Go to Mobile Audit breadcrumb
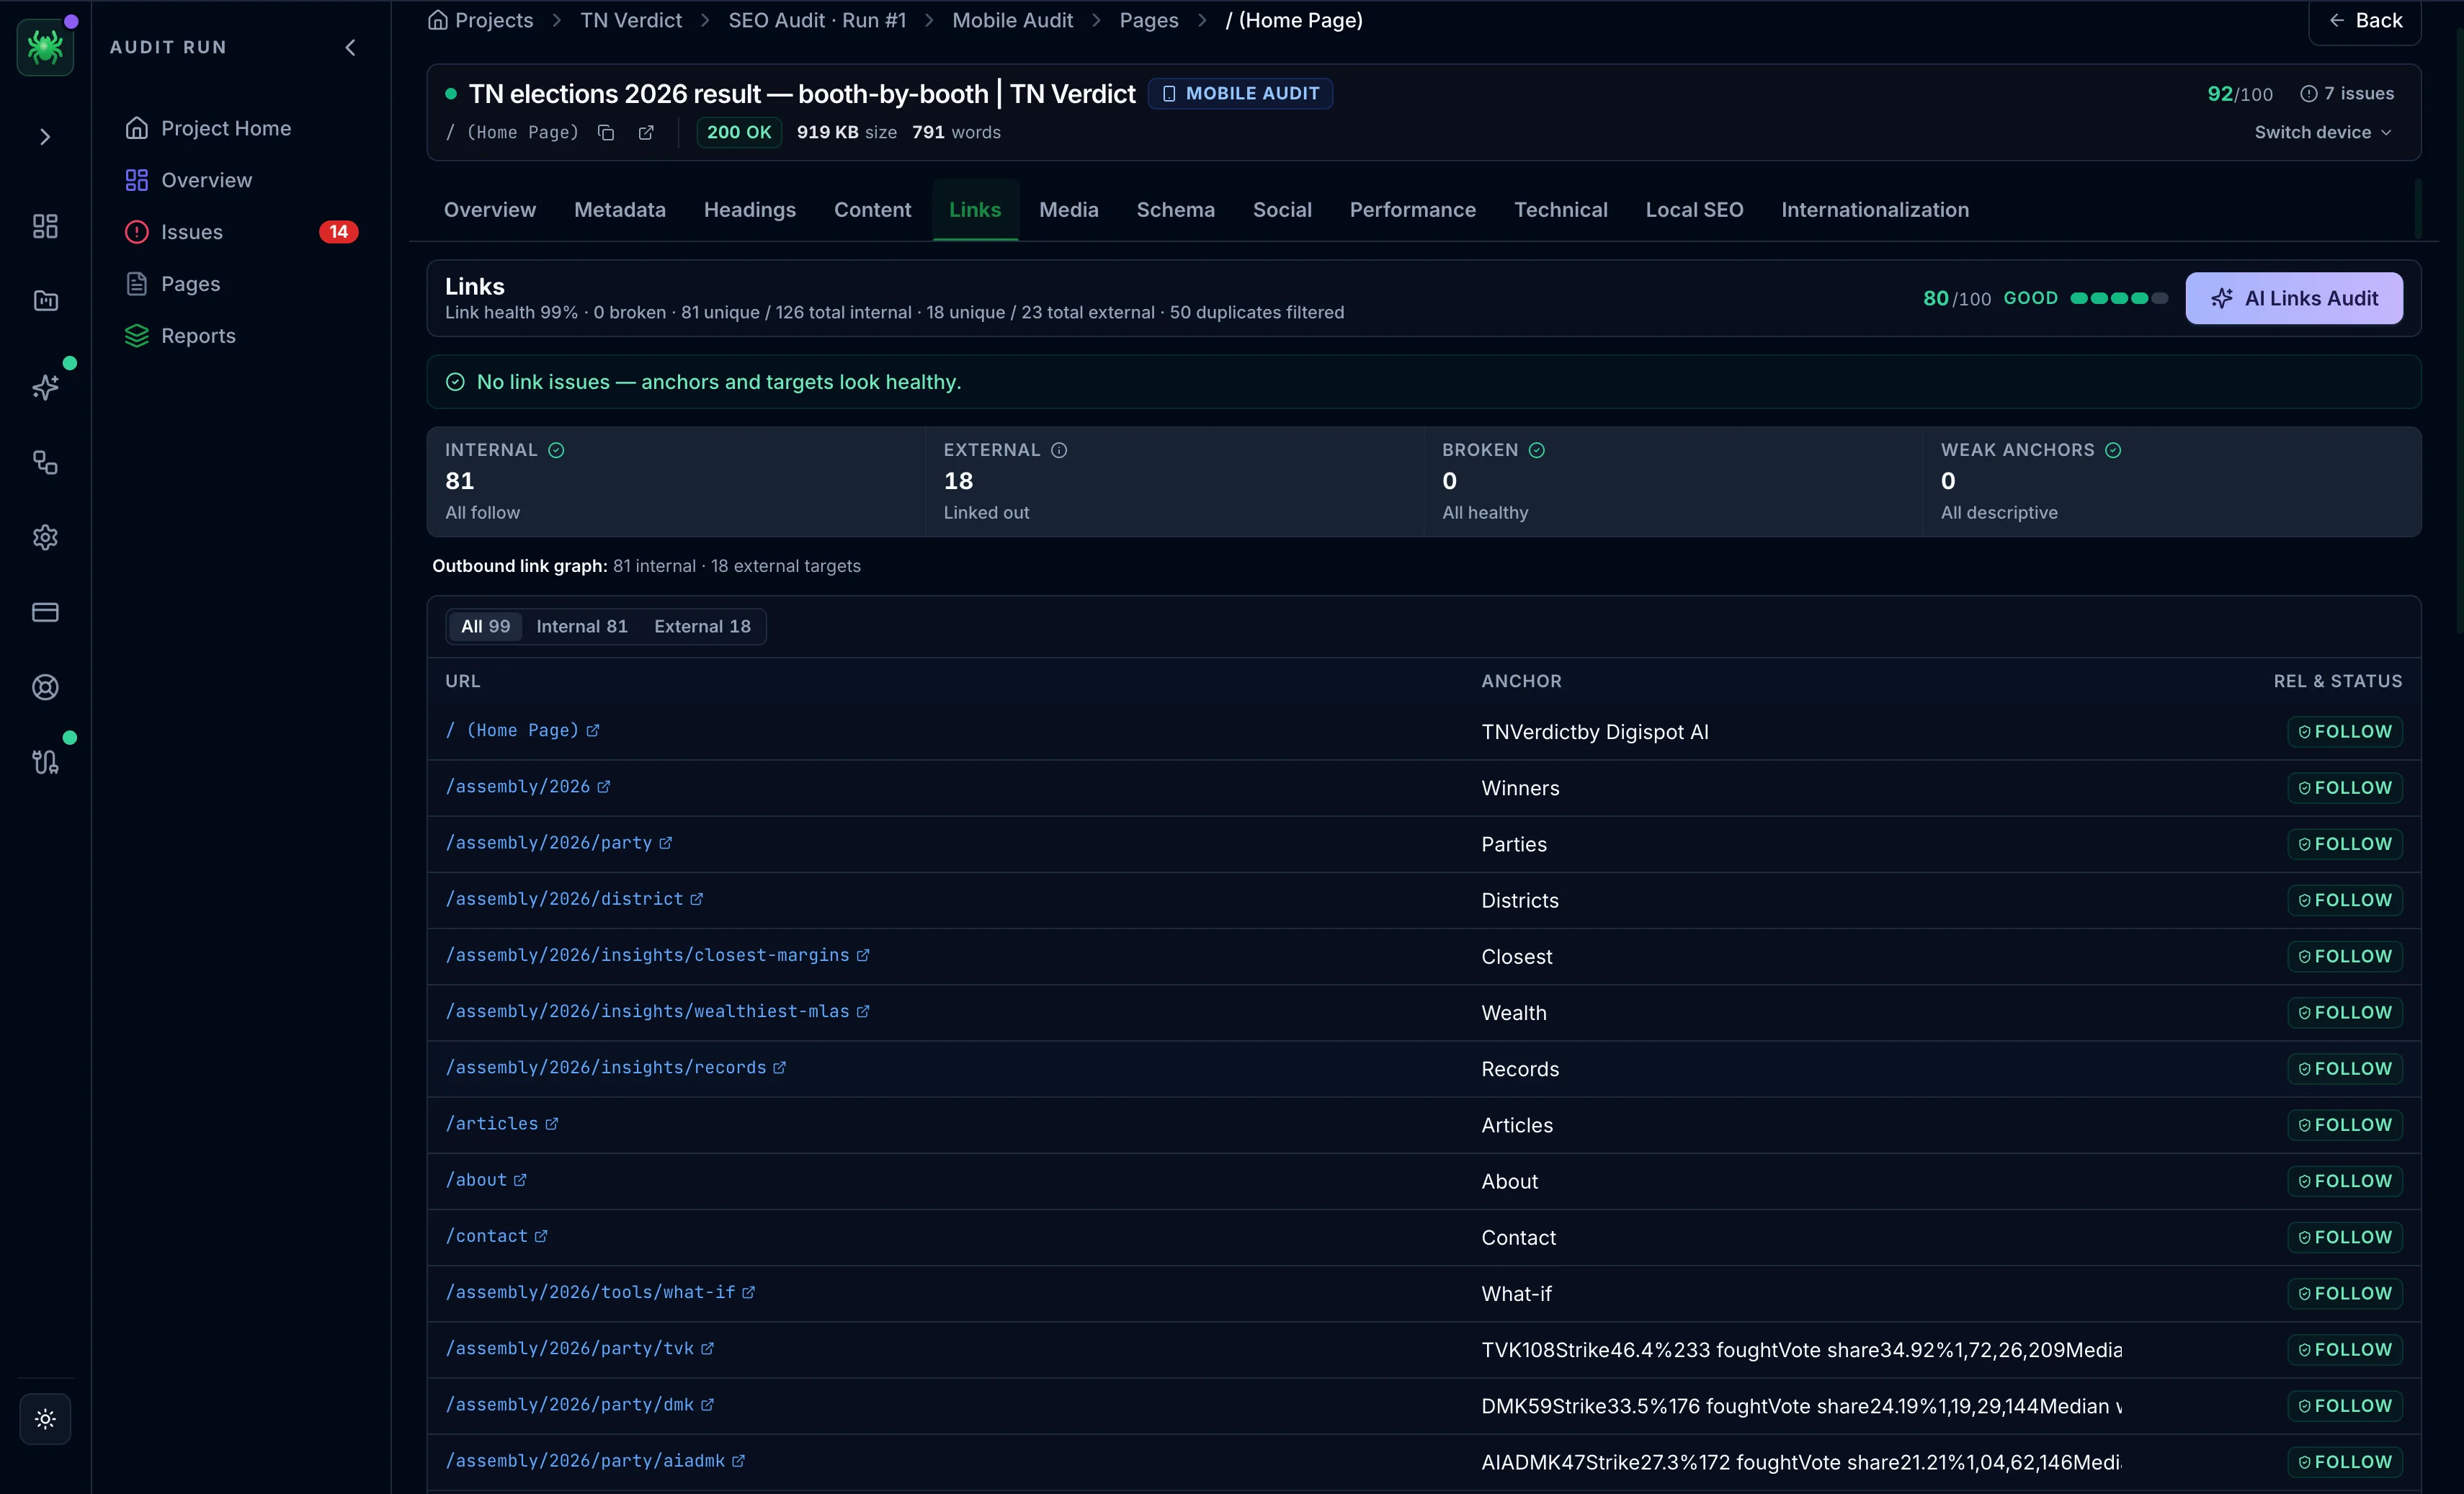 (x=1012, y=20)
